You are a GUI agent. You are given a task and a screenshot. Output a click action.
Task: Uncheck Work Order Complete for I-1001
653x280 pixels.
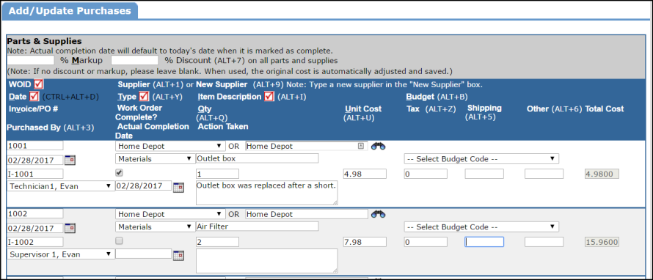pyautogui.click(x=119, y=172)
